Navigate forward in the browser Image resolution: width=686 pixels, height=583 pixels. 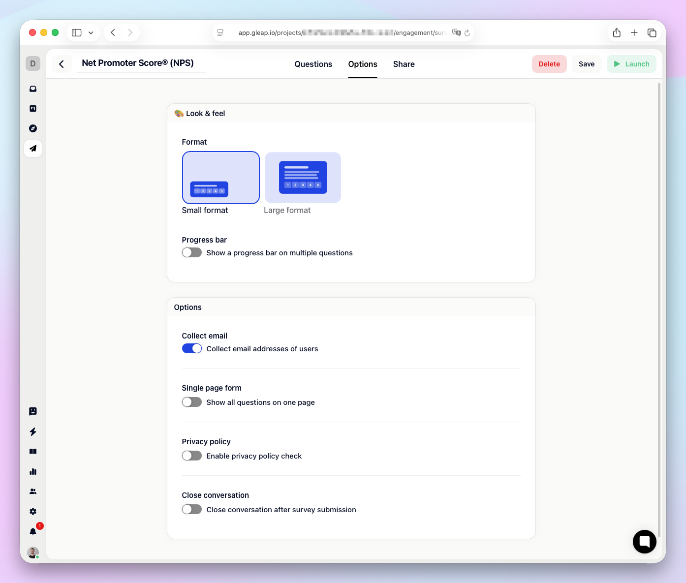tap(130, 32)
